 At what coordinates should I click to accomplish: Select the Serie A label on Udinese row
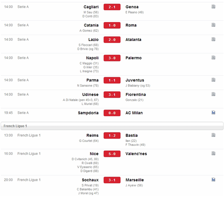(x=23, y=95)
